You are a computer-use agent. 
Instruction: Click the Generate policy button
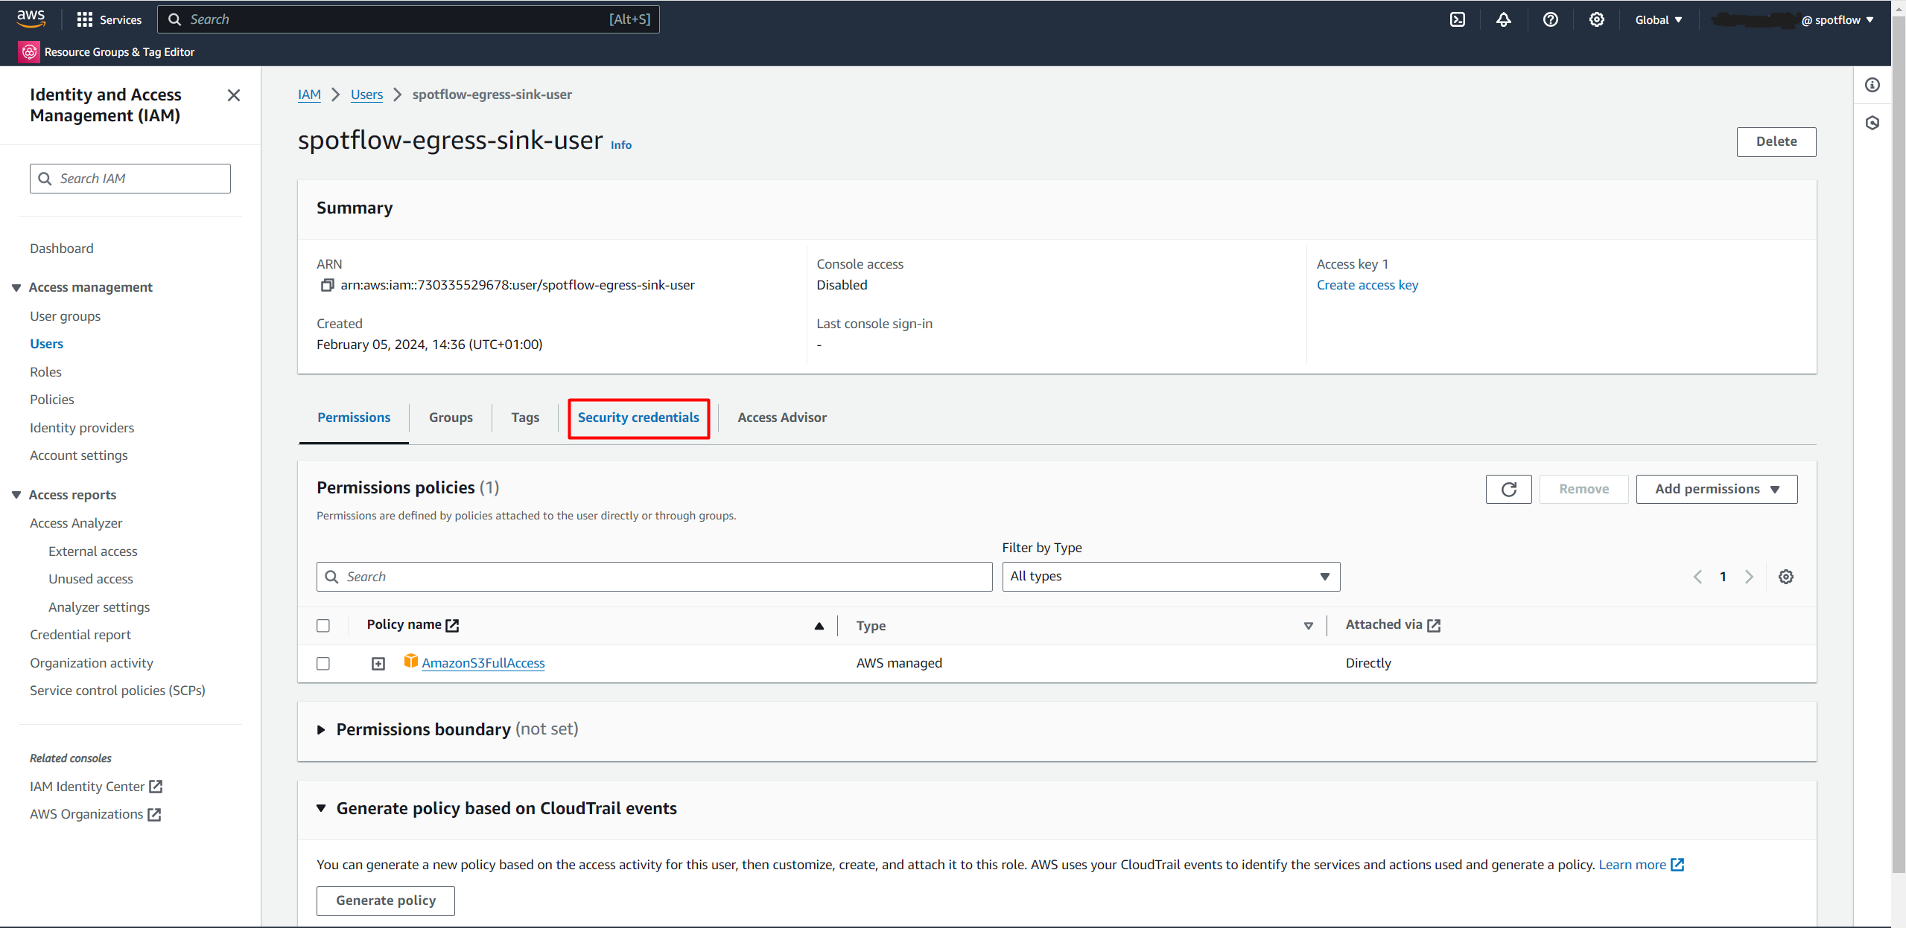click(385, 900)
